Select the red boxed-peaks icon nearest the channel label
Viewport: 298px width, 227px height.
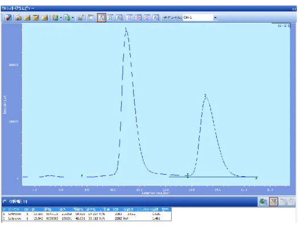156,18
